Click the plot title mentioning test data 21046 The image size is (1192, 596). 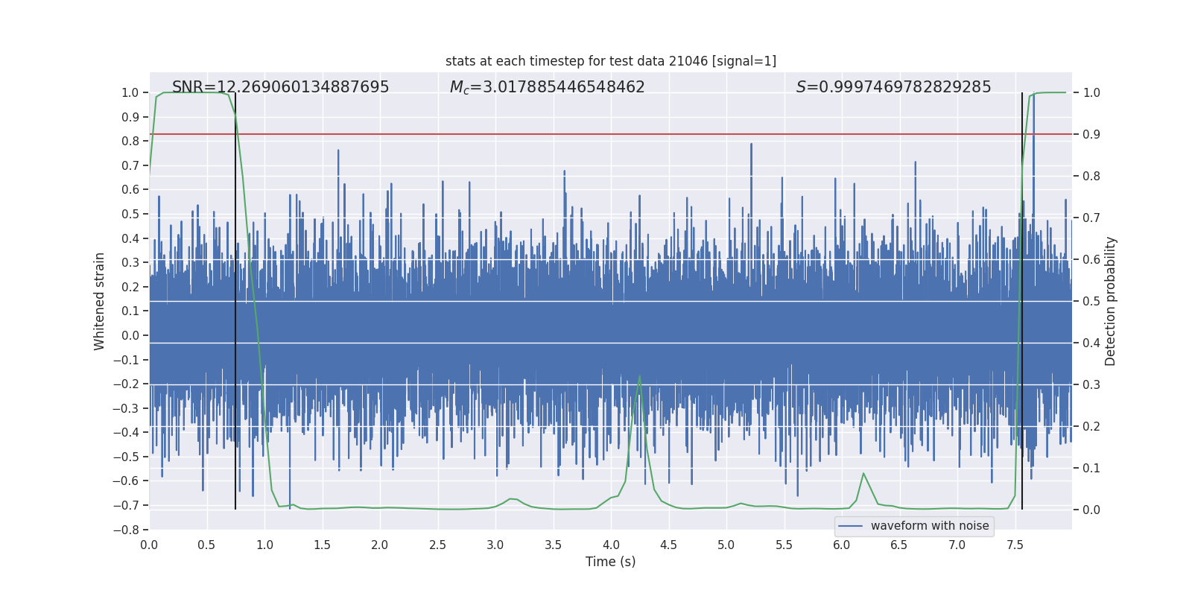tap(611, 61)
